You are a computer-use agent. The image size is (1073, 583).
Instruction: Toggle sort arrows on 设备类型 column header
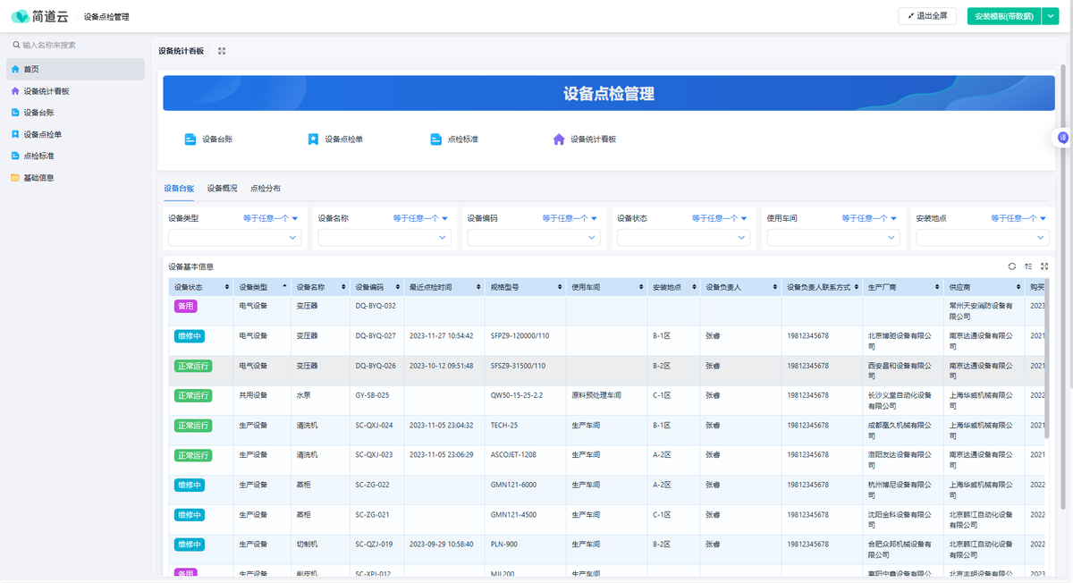284,287
